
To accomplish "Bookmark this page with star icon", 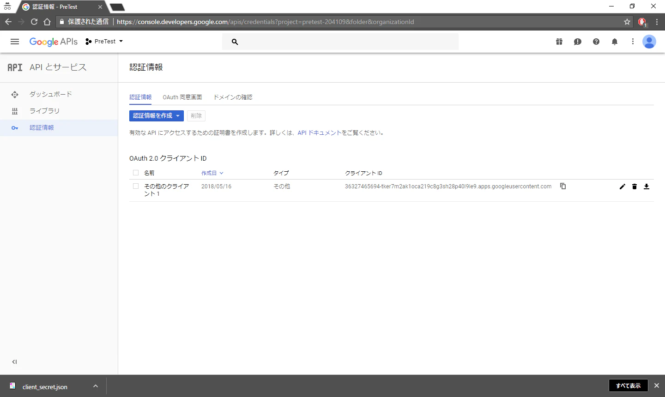I will point(627,22).
